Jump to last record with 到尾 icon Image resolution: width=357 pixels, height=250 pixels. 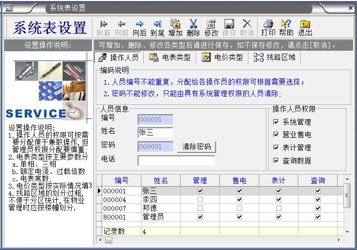click(x=157, y=28)
